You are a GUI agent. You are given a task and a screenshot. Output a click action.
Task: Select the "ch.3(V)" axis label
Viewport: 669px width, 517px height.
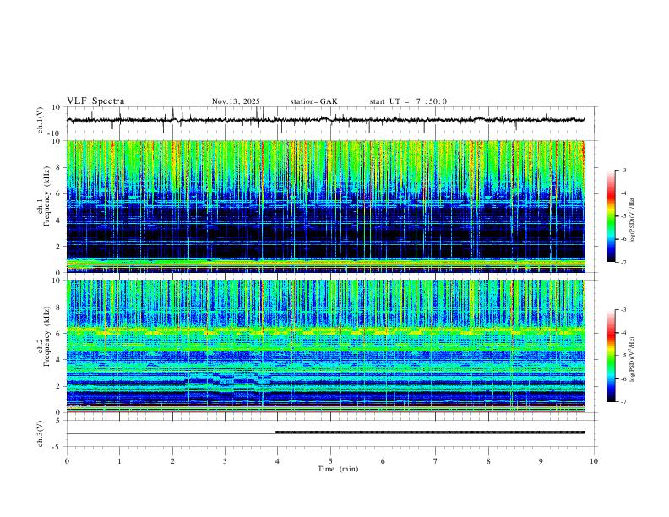point(41,433)
